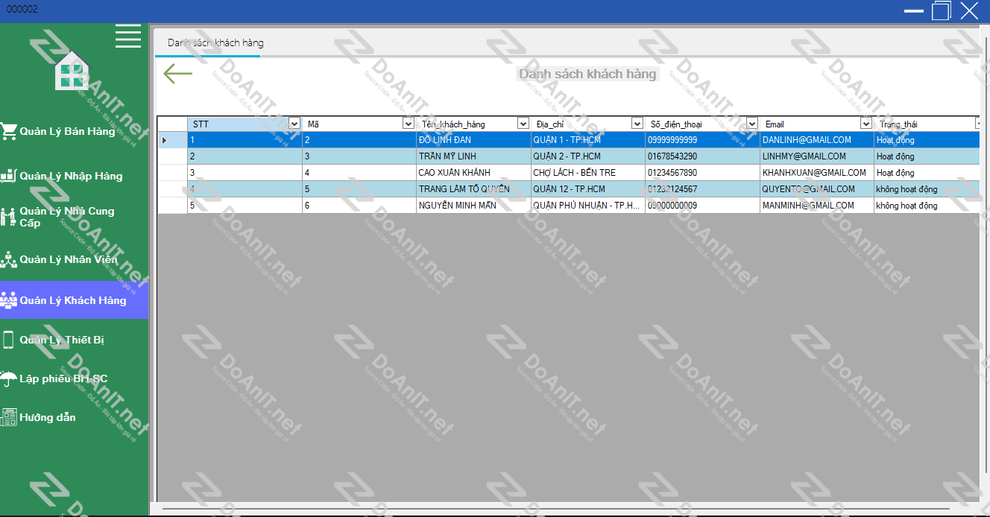The image size is (990, 517).
Task: Click address CHỢ LÁCH - BẾN TRE
Action: click(x=588, y=173)
